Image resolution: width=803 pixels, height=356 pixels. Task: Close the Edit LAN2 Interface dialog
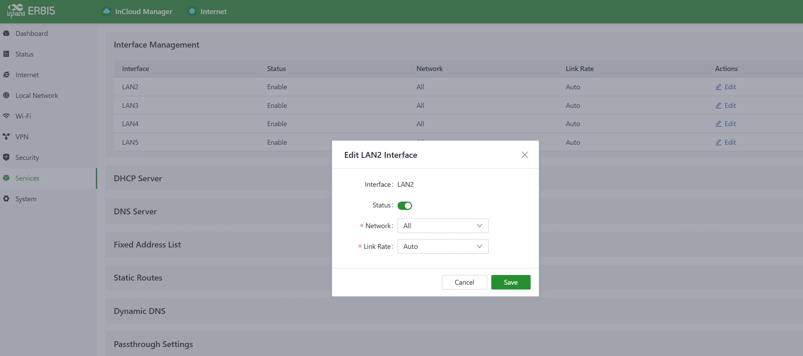pyautogui.click(x=525, y=155)
